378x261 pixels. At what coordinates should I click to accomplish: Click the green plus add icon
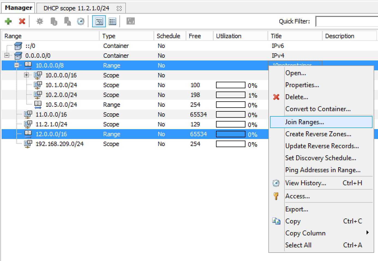point(8,21)
